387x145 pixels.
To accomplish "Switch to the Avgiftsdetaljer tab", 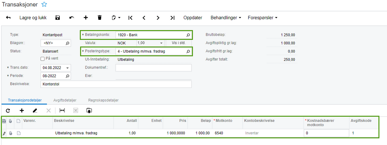I will 65,100.
